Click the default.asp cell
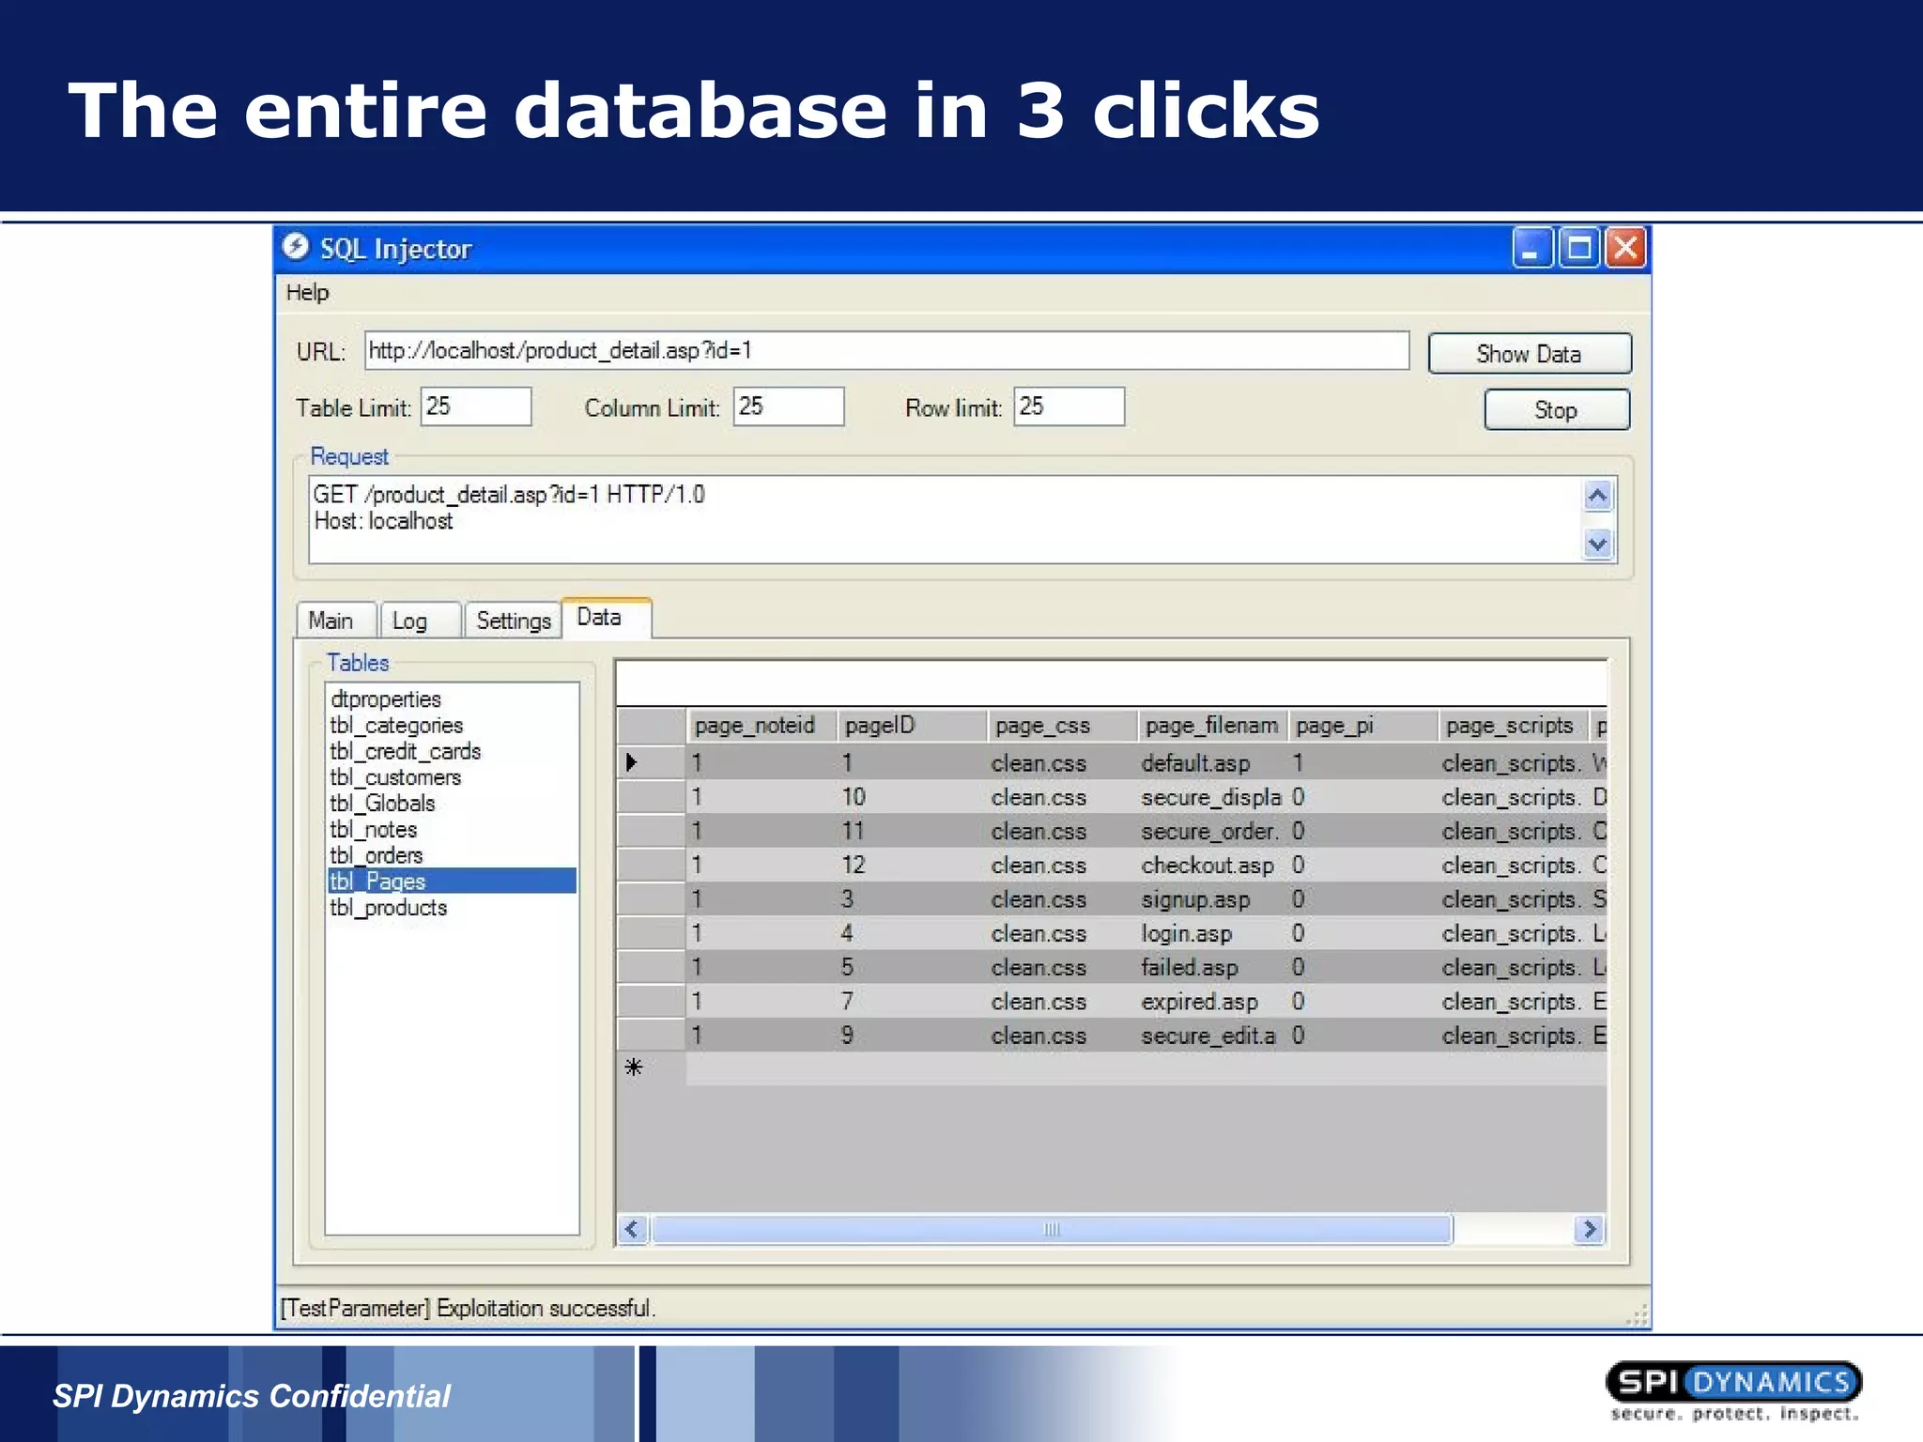Viewport: 1923px width, 1442px height. [1212, 763]
